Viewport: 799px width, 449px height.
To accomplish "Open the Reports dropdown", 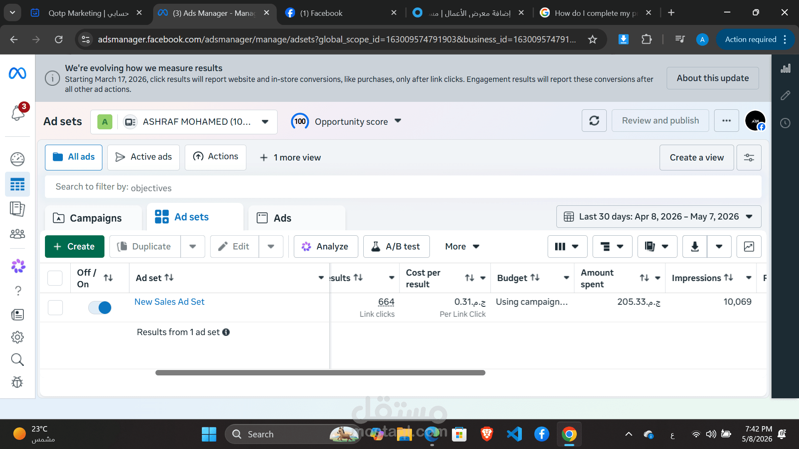I will point(657,247).
